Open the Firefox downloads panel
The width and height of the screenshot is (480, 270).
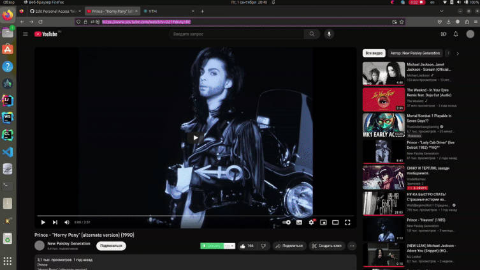pyautogui.click(x=449, y=22)
